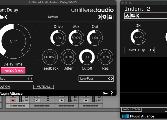This screenshot has width=167, height=120.
Task: Click the key license icon
Action: [105, 93]
